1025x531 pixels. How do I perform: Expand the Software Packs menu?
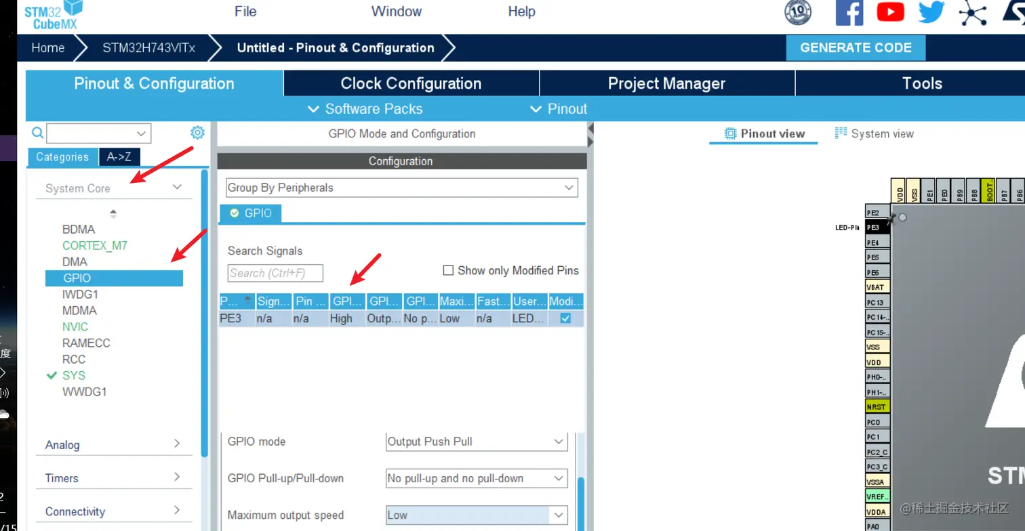pos(365,109)
